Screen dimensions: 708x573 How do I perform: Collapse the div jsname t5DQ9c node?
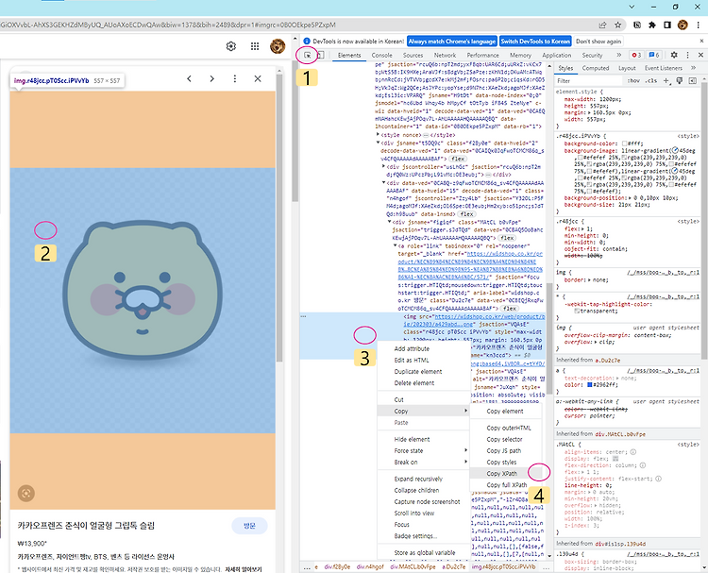(378, 143)
